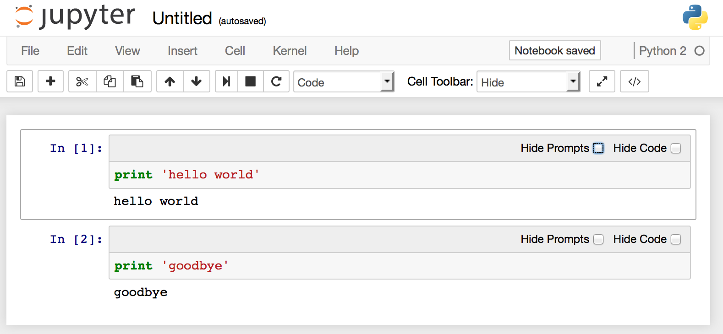The width and height of the screenshot is (723, 334).
Task: Open the File menu
Action: pos(30,51)
